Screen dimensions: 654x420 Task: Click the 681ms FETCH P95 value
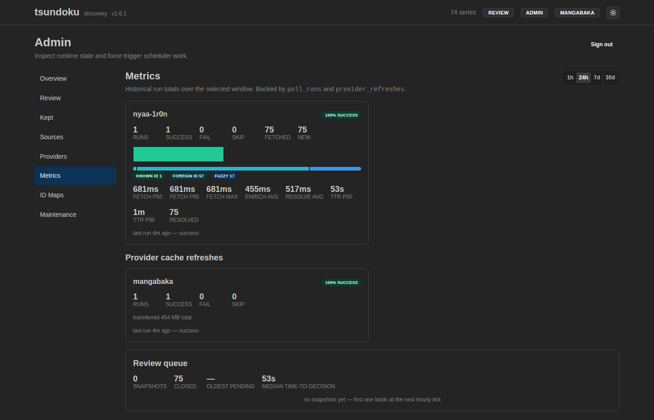coord(184,192)
